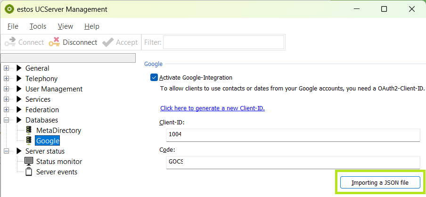
Task: Click the Connect key icon
Action: tap(10, 42)
